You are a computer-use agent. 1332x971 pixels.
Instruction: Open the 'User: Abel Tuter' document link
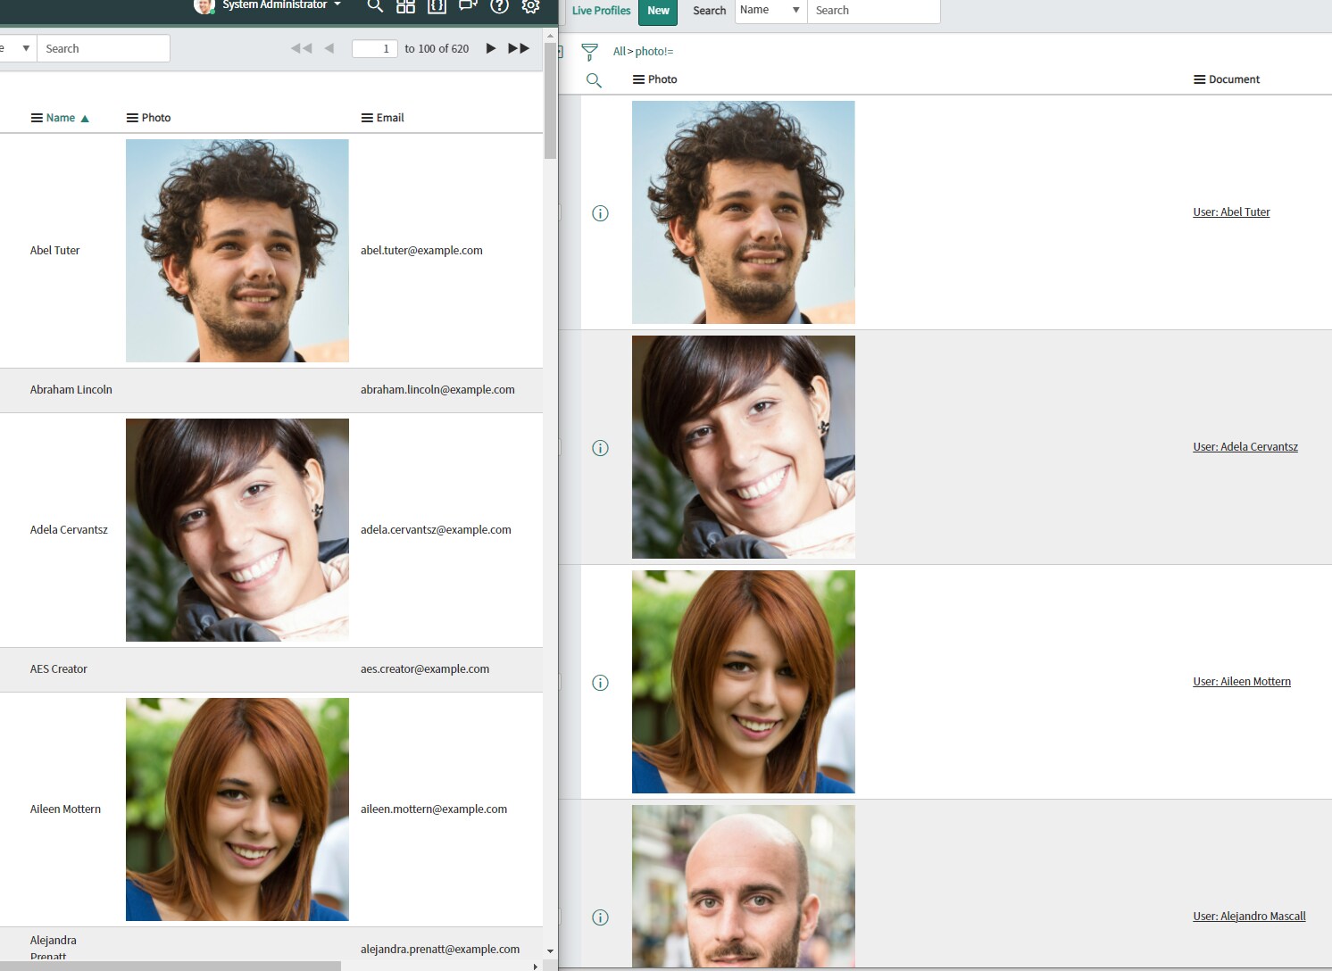tap(1231, 212)
